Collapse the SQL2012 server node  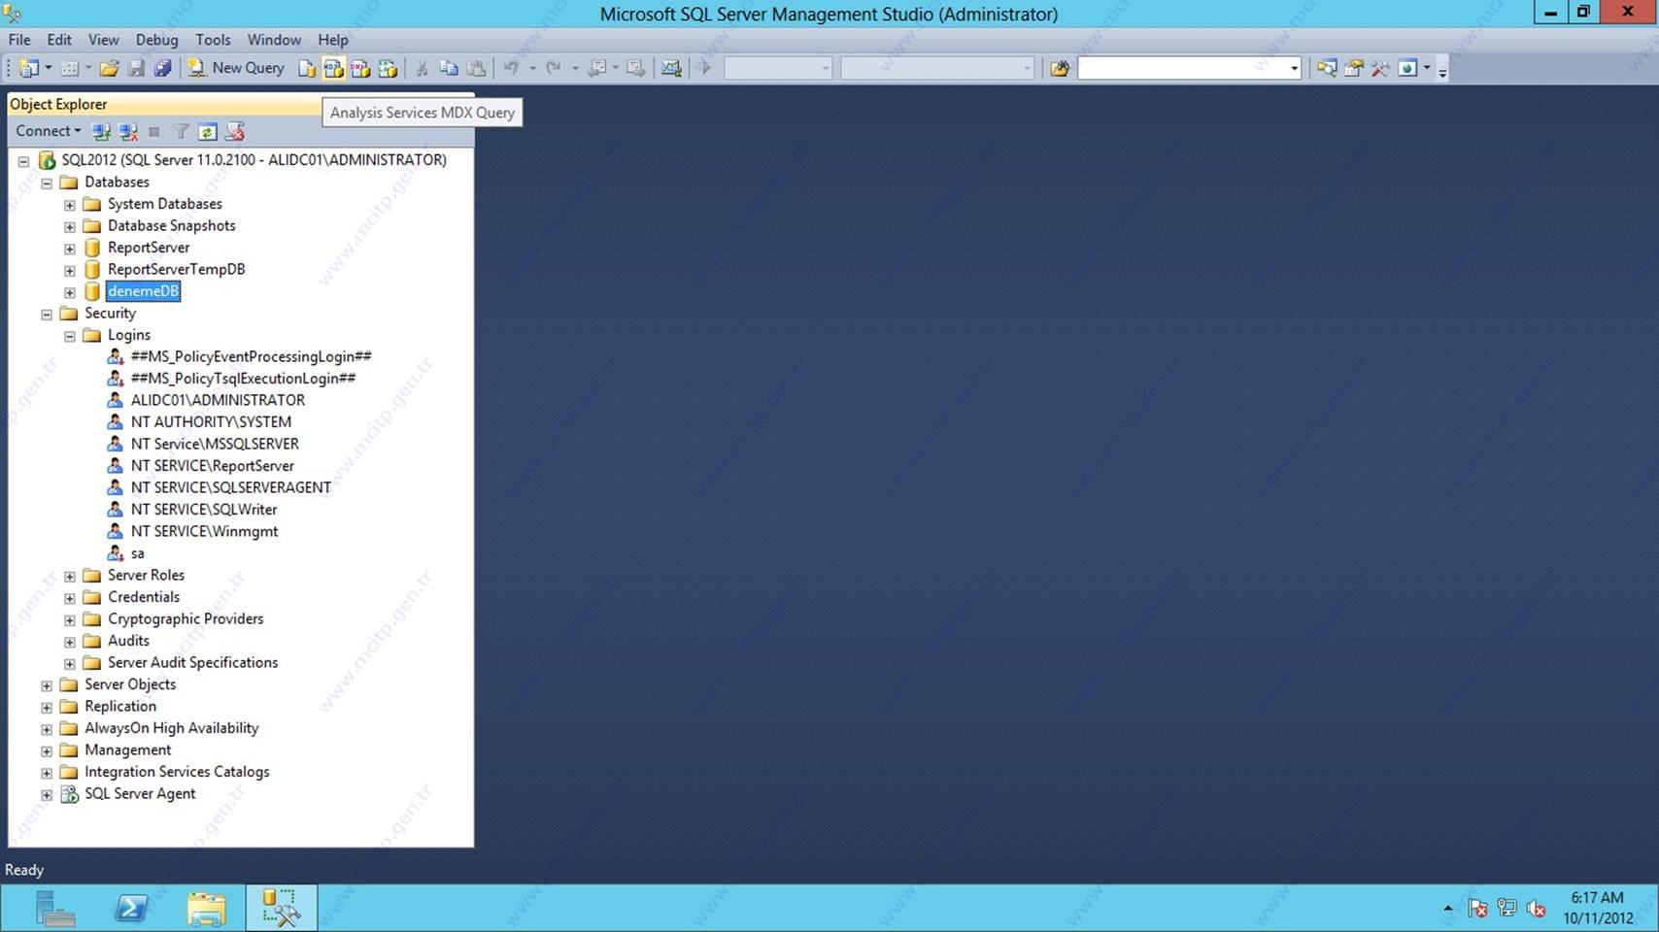click(23, 161)
